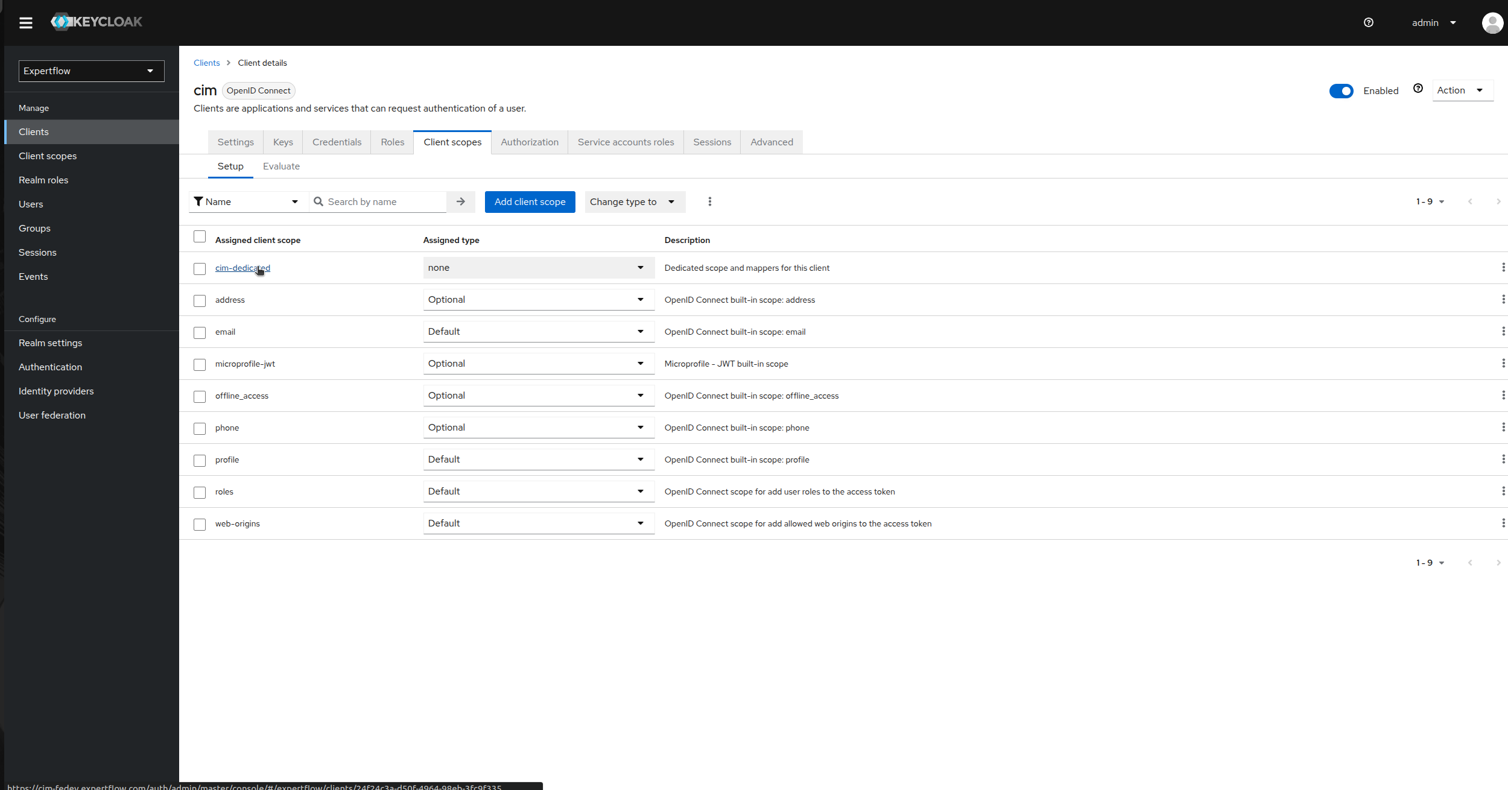Switch to the Authorization tab
The width and height of the screenshot is (1508, 790).
click(529, 142)
